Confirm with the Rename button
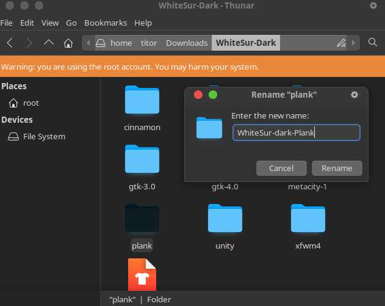385x306 pixels. [337, 169]
